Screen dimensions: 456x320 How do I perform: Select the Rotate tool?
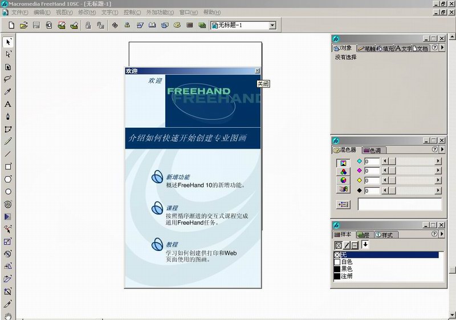point(8,254)
